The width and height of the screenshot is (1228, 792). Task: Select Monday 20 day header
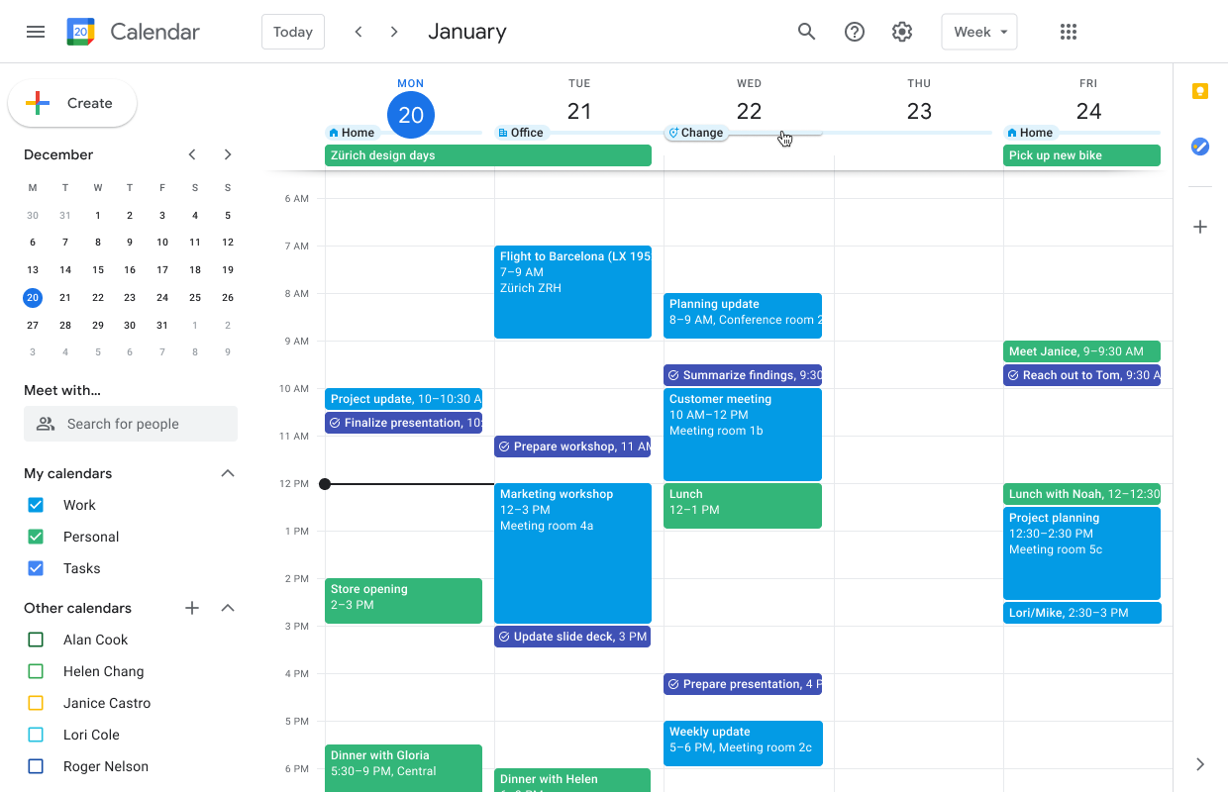point(411,114)
